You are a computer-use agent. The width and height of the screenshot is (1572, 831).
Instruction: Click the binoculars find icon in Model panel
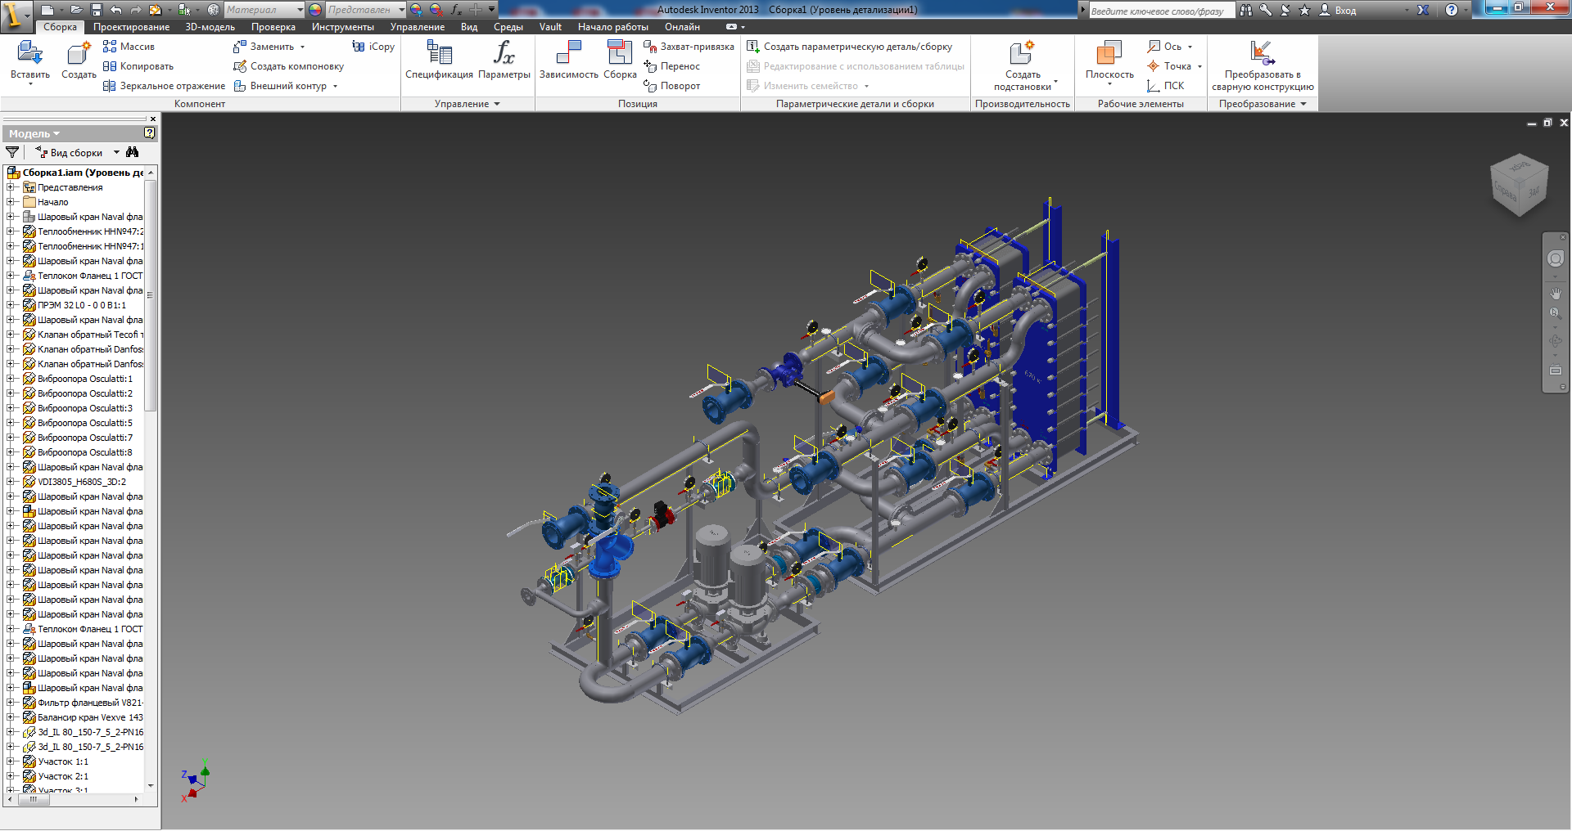coord(133,152)
